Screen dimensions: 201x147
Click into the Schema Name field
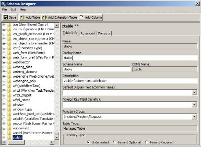(97, 69)
